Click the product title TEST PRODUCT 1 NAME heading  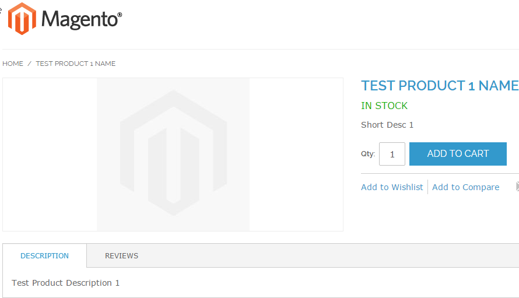(440, 86)
